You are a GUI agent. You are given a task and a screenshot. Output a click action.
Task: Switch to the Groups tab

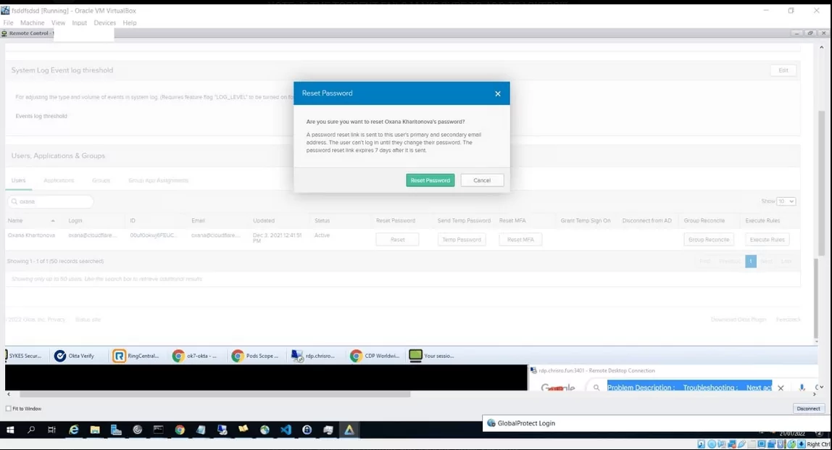(x=101, y=180)
